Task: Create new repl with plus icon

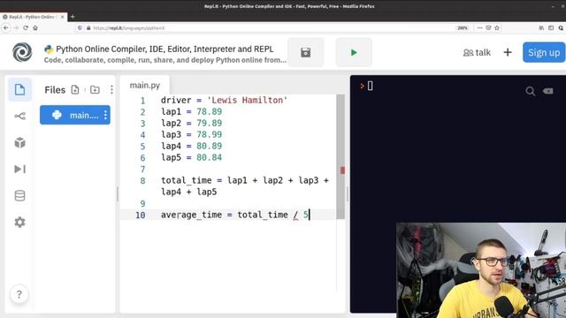Action: [x=508, y=52]
